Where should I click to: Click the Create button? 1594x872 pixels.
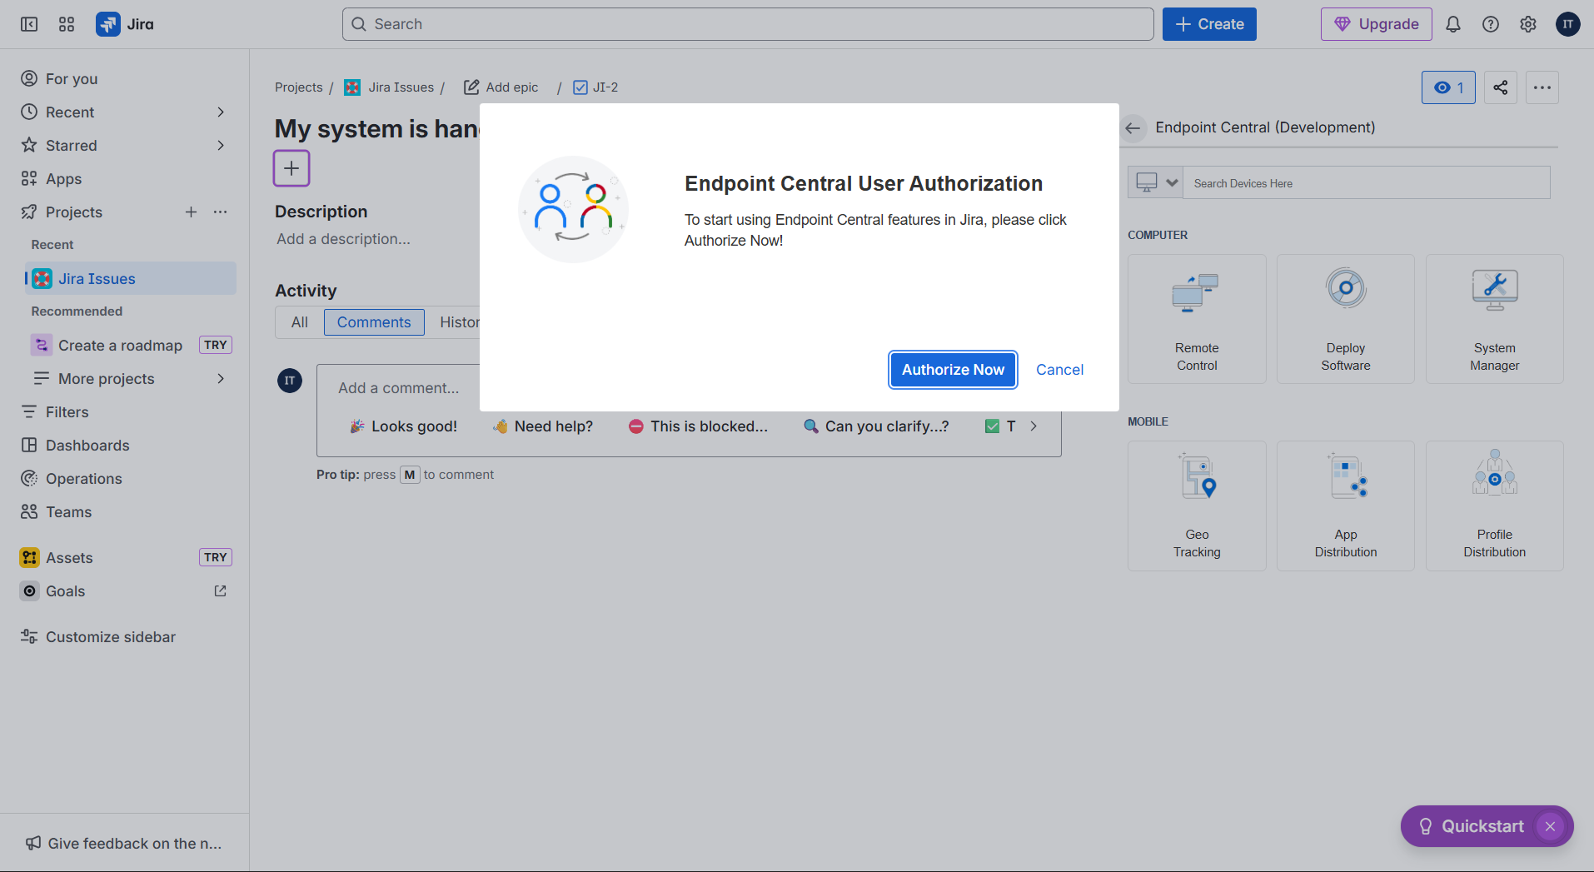pos(1209,24)
